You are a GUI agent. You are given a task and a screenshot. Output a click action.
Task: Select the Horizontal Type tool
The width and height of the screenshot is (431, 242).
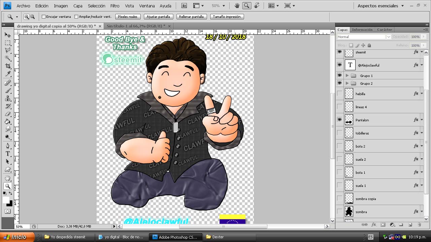(x=8, y=154)
